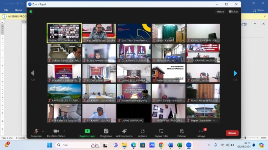Image resolution: width=268 pixels, height=150 pixels.
Task: Click the Masuk sign-in button
Action: [220, 12]
